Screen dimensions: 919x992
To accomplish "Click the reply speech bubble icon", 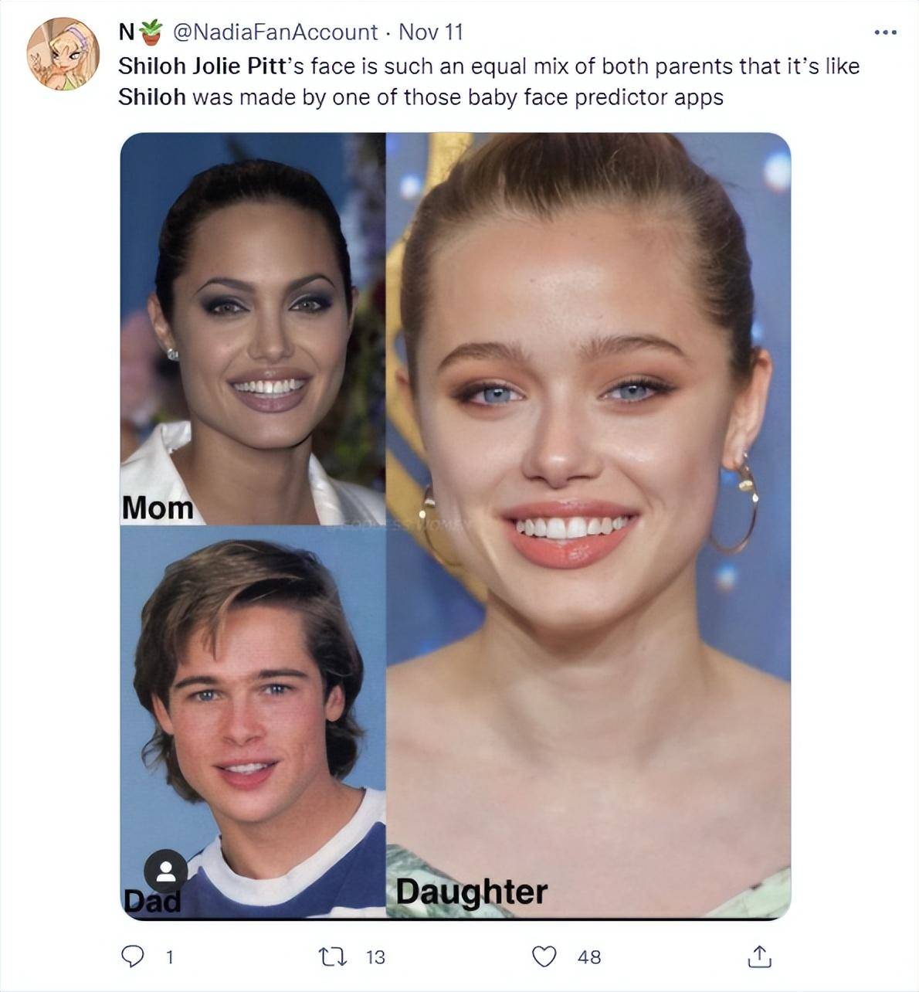I will pyautogui.click(x=133, y=957).
